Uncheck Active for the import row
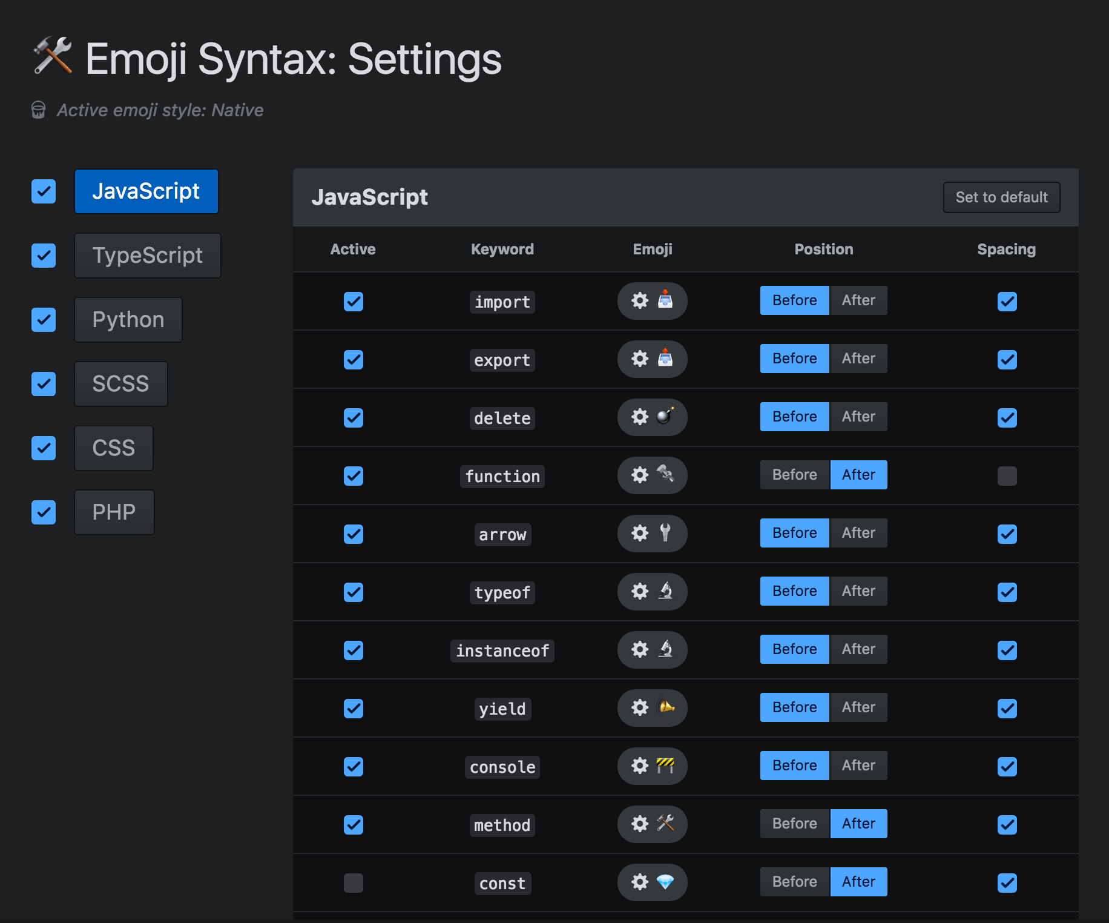 354,302
